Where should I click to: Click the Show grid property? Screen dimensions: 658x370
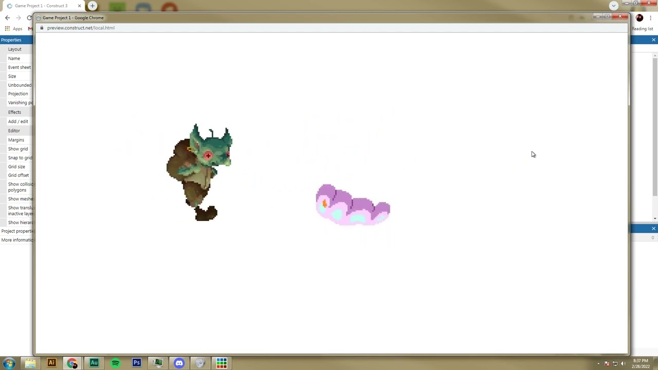pyautogui.click(x=16, y=149)
